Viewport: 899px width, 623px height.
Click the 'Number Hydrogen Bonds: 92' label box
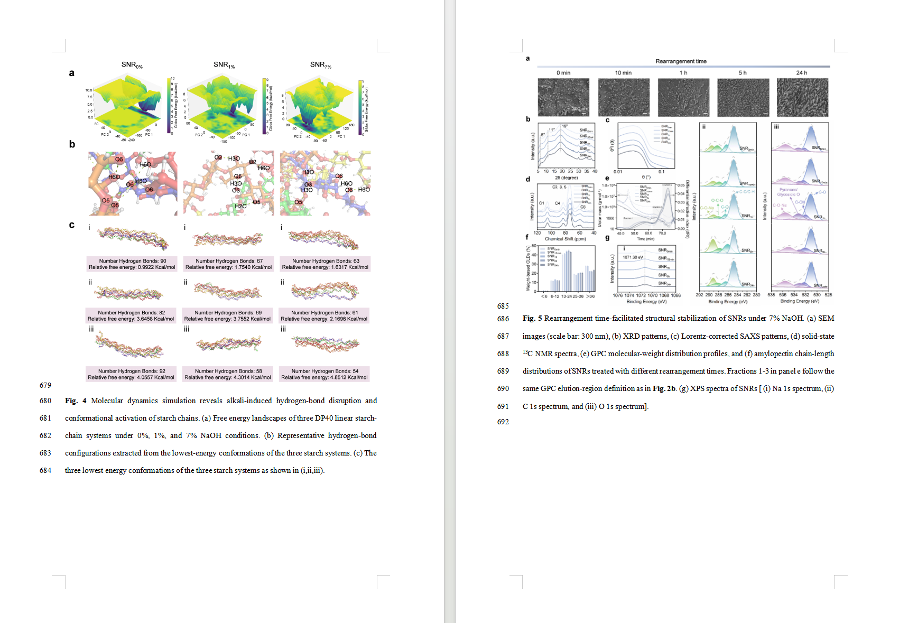pyautogui.click(x=132, y=374)
